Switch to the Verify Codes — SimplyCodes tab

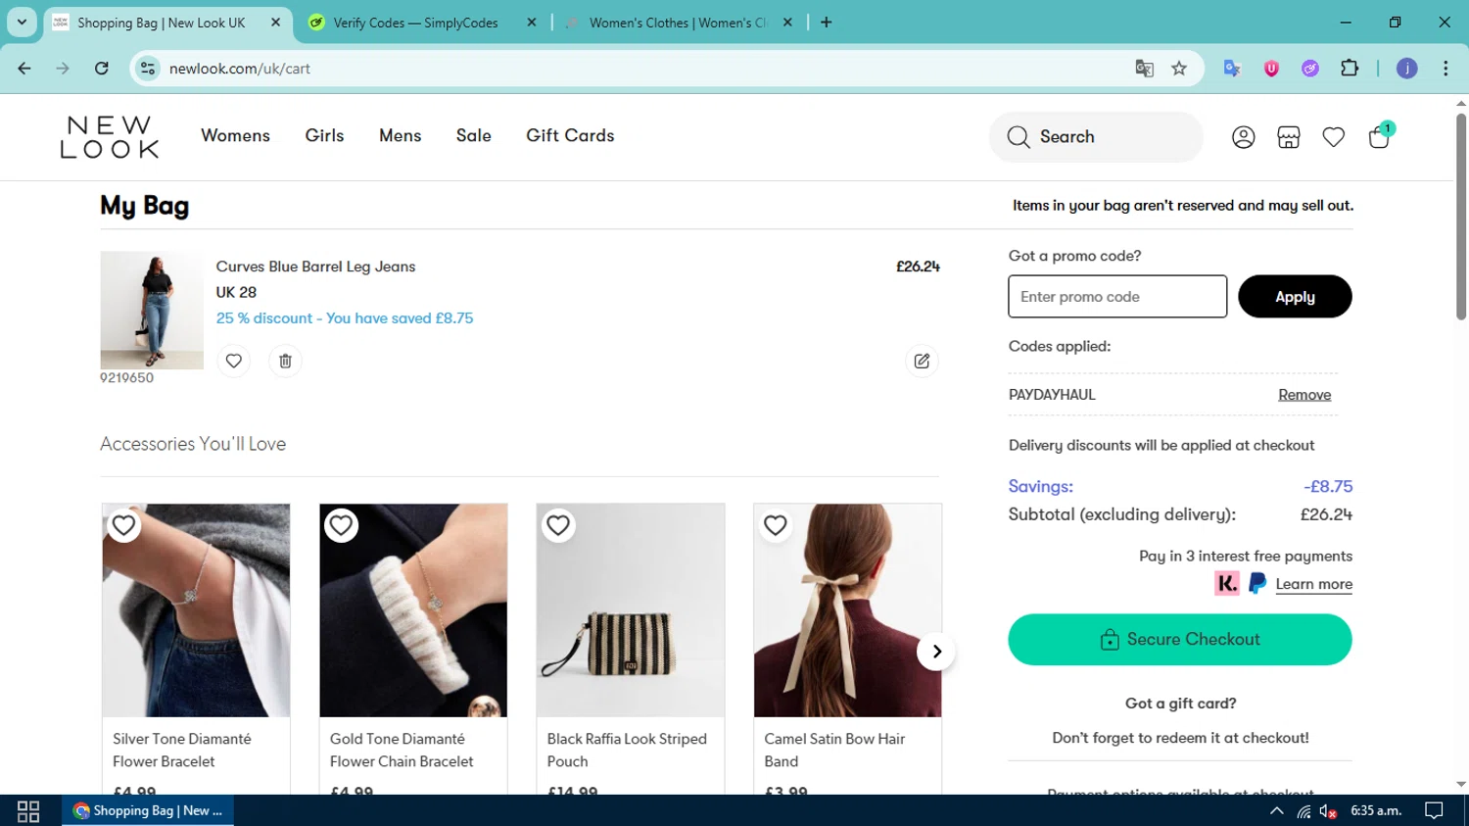415,23
